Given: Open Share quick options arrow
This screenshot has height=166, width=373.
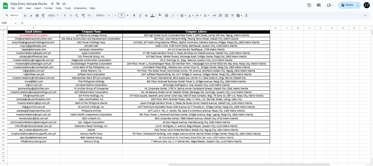Looking at the screenshot, I should point(358,5).
